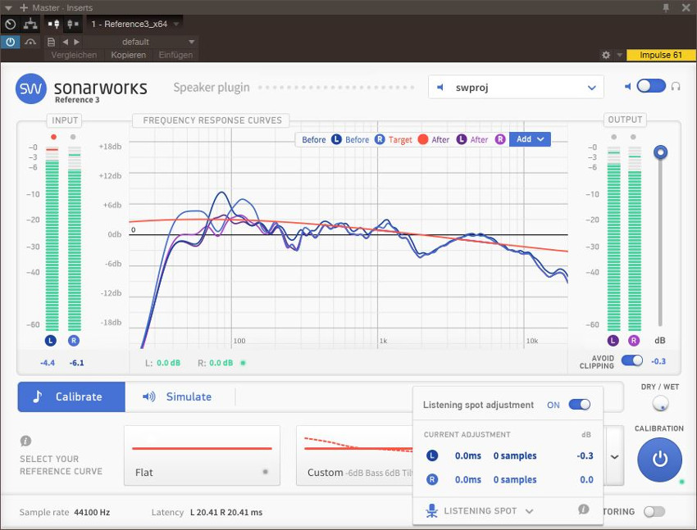
Task: Open the preset file page icon
Action: pyautogui.click(x=51, y=42)
